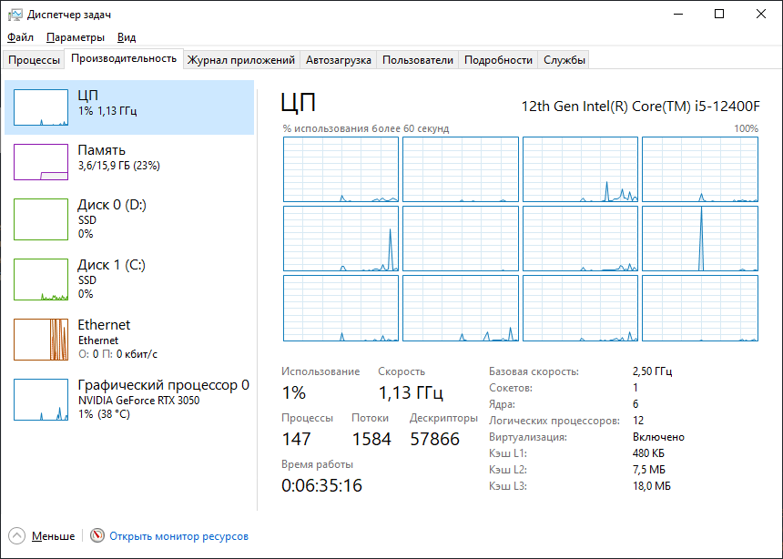Click the Task Manager title bar icon

(15, 15)
